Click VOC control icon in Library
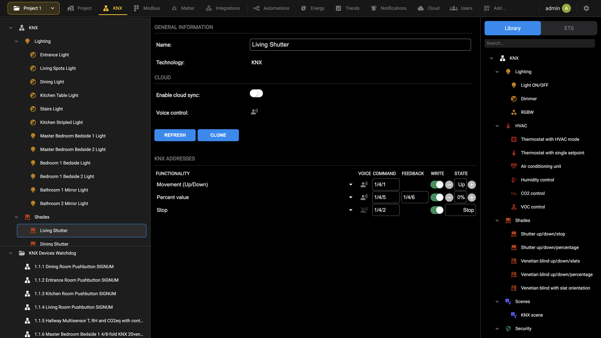The image size is (601, 338). [x=514, y=207]
